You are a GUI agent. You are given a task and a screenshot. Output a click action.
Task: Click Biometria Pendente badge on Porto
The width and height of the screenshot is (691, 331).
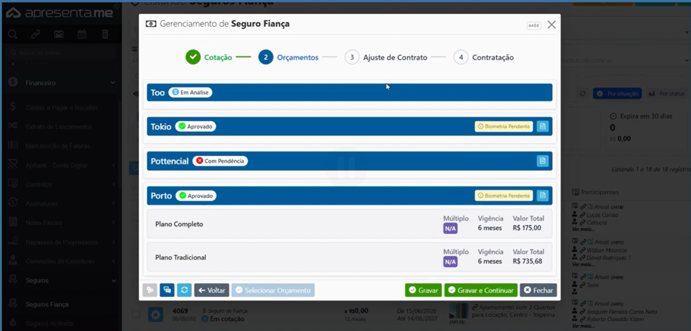point(504,196)
